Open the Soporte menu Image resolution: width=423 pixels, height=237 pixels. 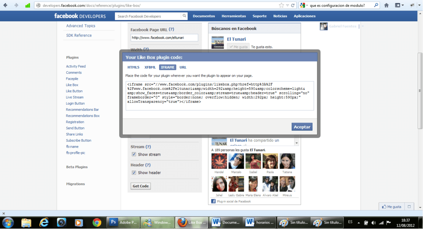click(260, 16)
